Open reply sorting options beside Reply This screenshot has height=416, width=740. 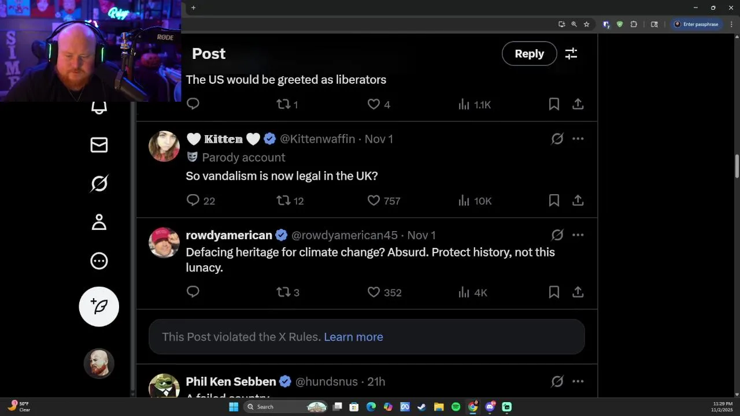571,54
